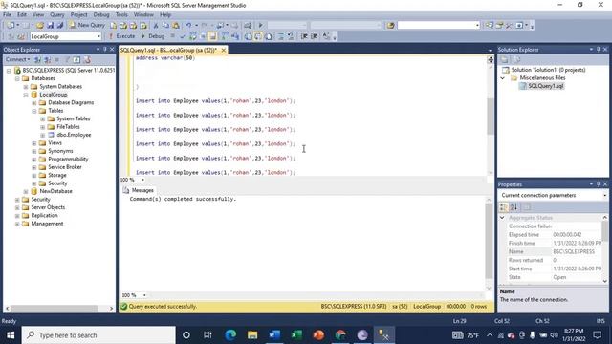The image size is (612, 344).
Task: Click the Save All icon
Action: click(60, 26)
